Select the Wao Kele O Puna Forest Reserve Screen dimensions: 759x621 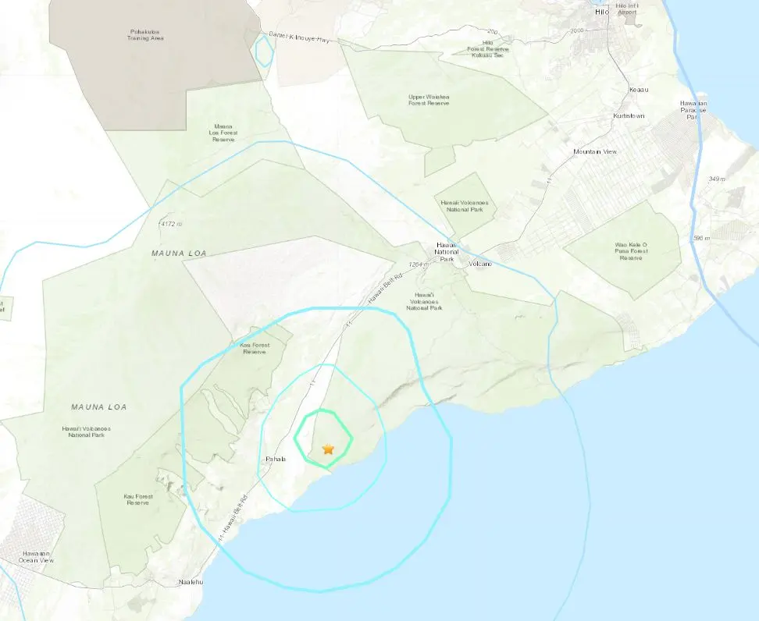click(x=631, y=251)
